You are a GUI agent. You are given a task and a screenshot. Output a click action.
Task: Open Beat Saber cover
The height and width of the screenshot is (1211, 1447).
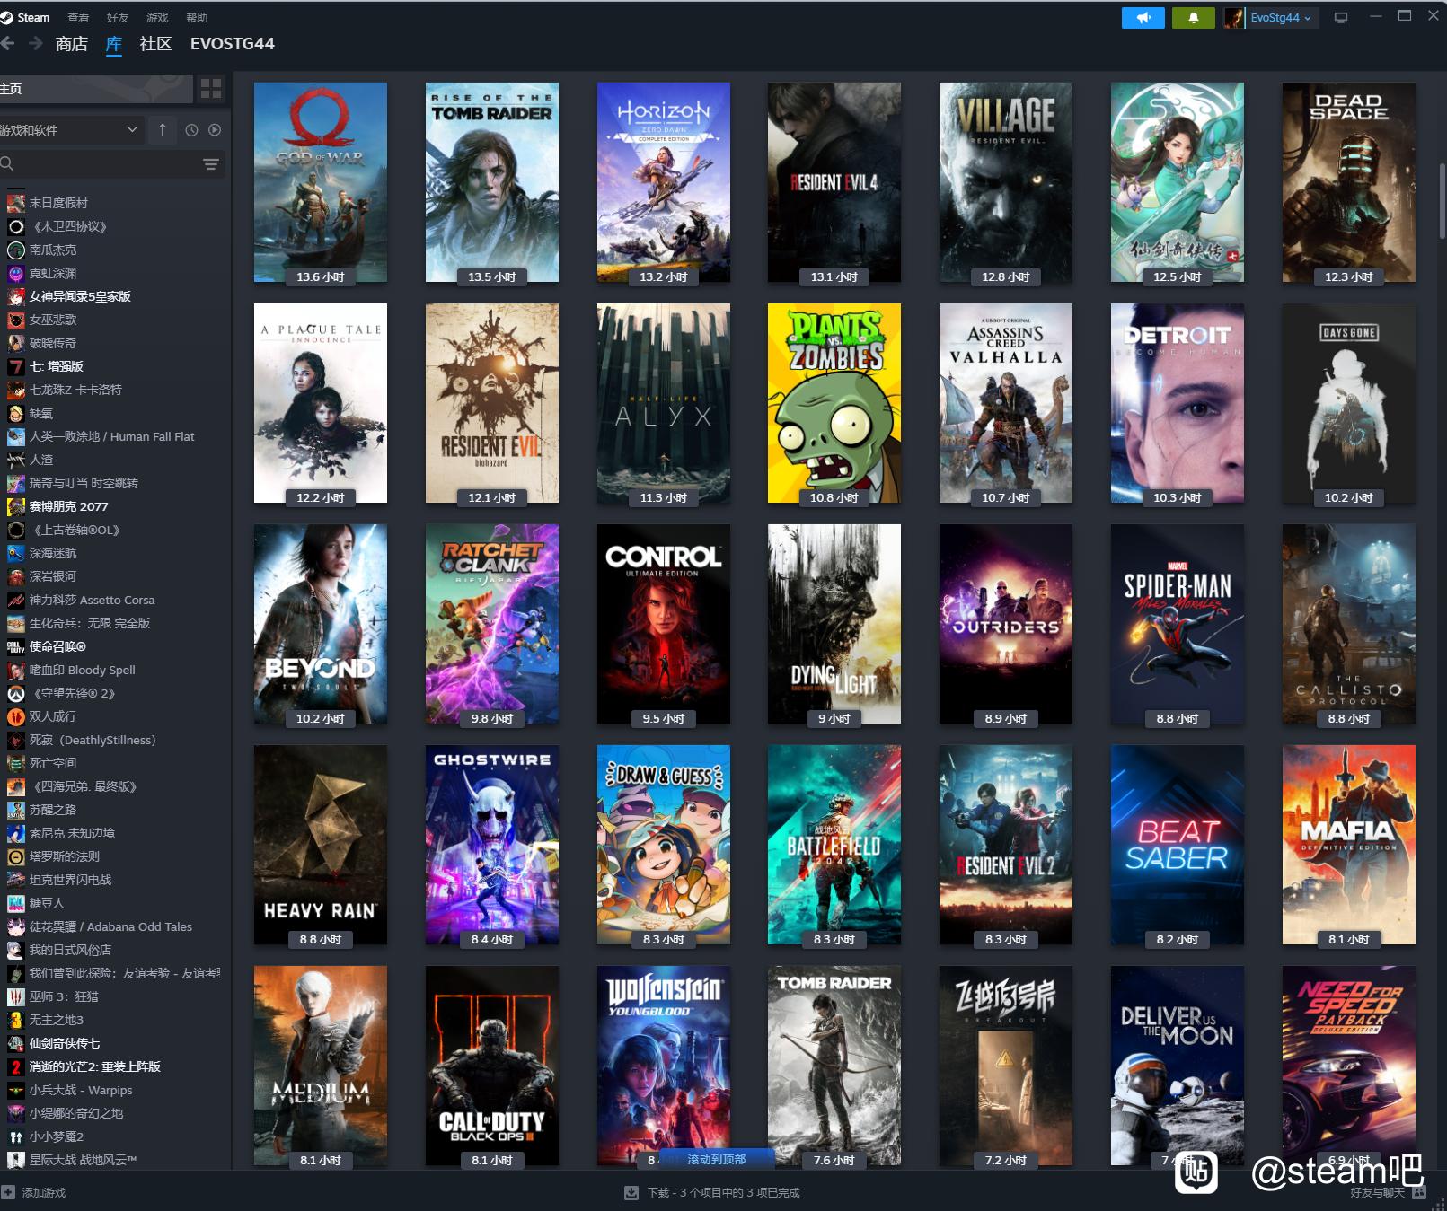[1178, 845]
